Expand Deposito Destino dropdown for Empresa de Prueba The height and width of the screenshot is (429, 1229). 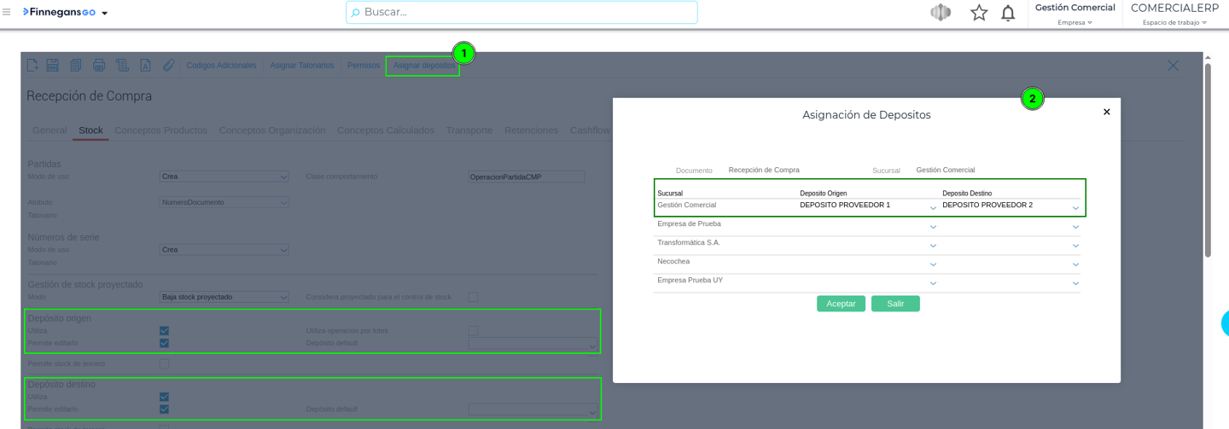click(1075, 227)
